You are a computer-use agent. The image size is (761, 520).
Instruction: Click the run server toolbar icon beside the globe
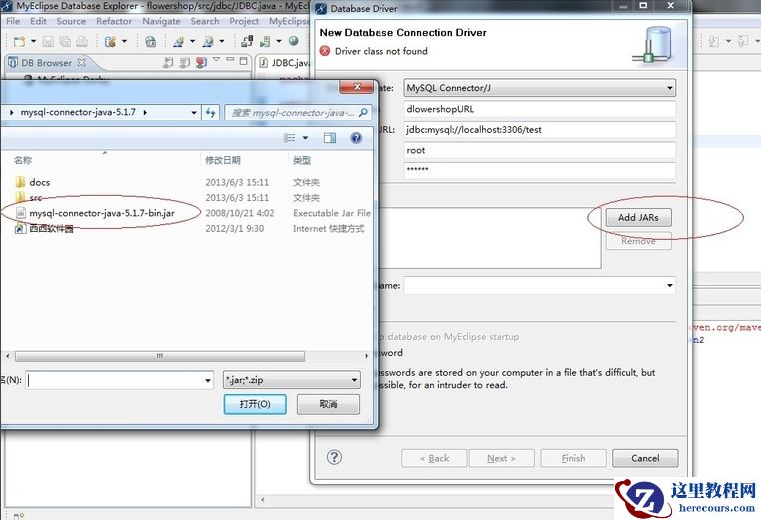click(265, 41)
